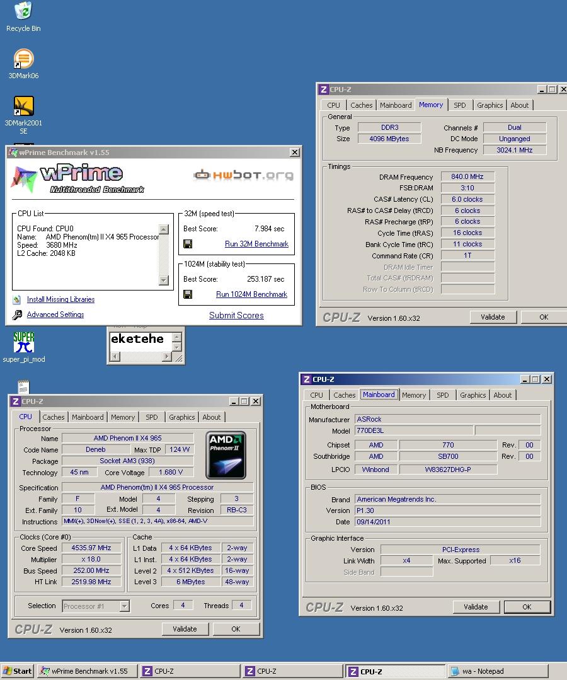Viewport: 567px width, 680px height.
Task: Open the About tab in the bottom-left CPU-Z window
Action: 212,417
